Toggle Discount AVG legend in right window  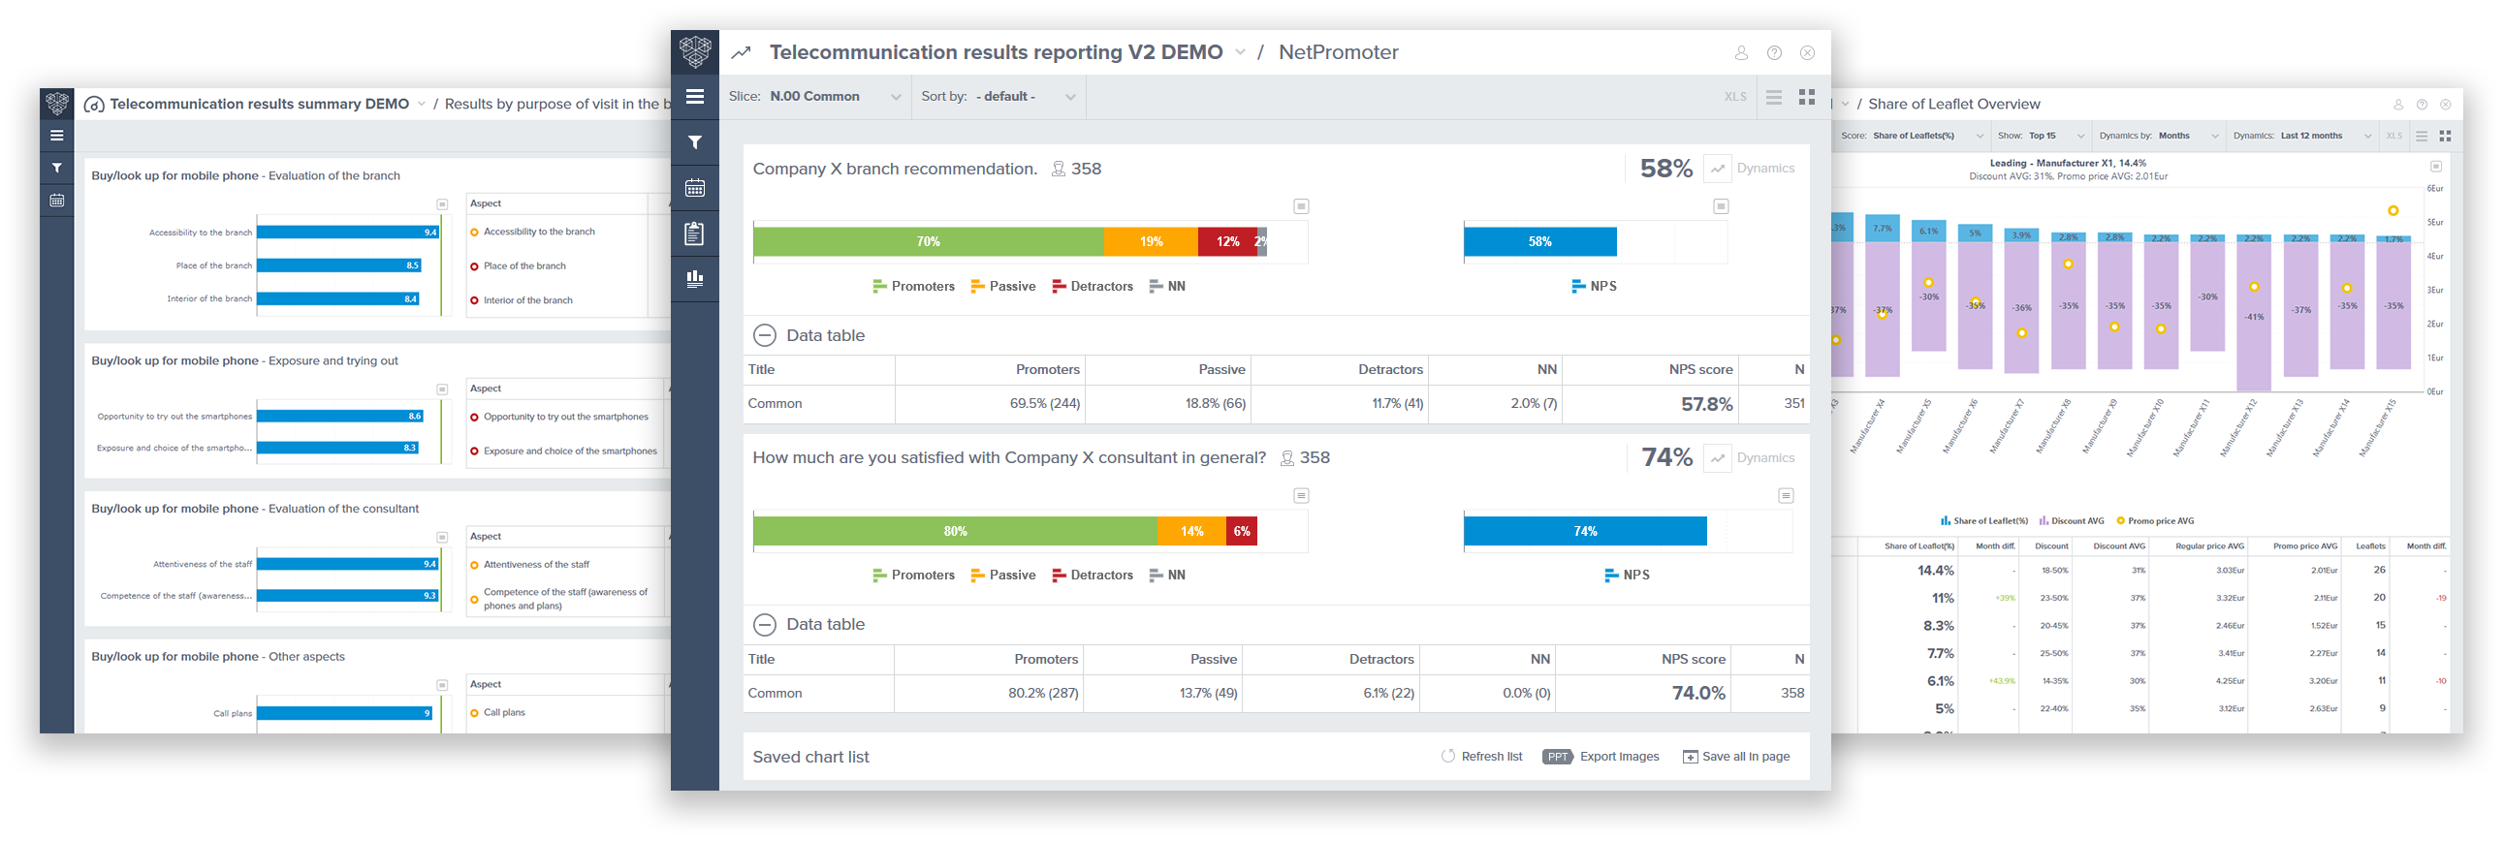pos(2072,521)
